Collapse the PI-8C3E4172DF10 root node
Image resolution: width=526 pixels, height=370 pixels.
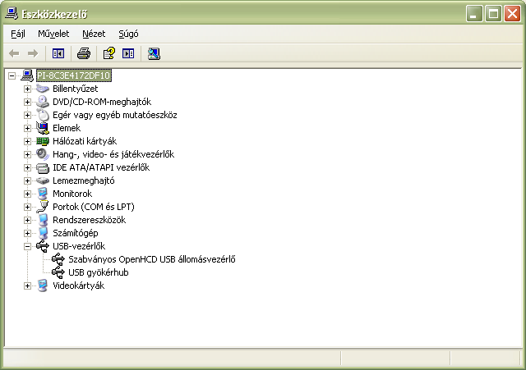[12, 75]
